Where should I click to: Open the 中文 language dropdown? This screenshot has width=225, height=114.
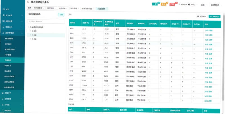pos(194,5)
